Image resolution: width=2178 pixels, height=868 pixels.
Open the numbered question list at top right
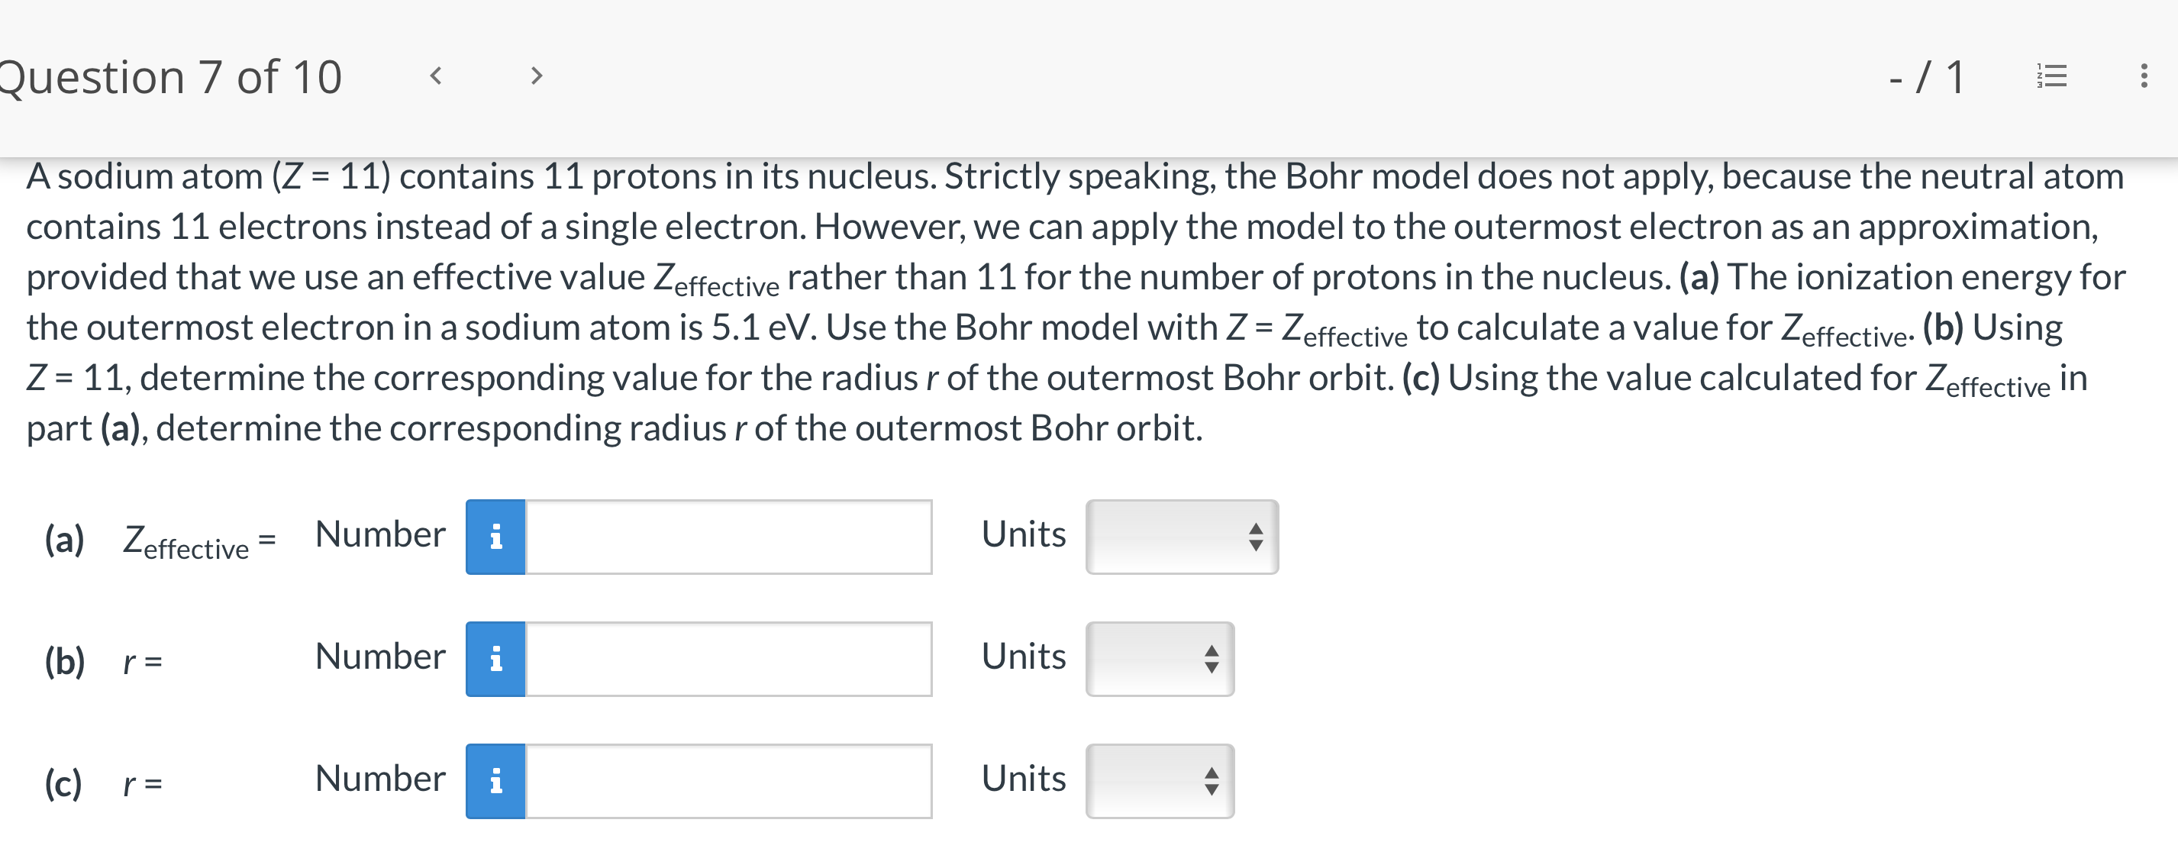coord(2053,76)
